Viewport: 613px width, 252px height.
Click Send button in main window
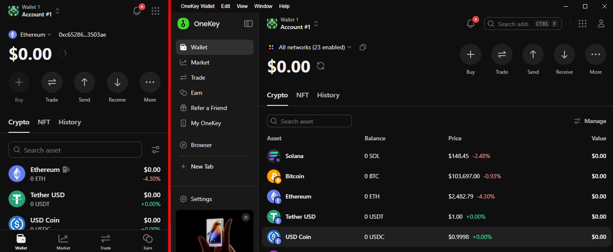533,54
